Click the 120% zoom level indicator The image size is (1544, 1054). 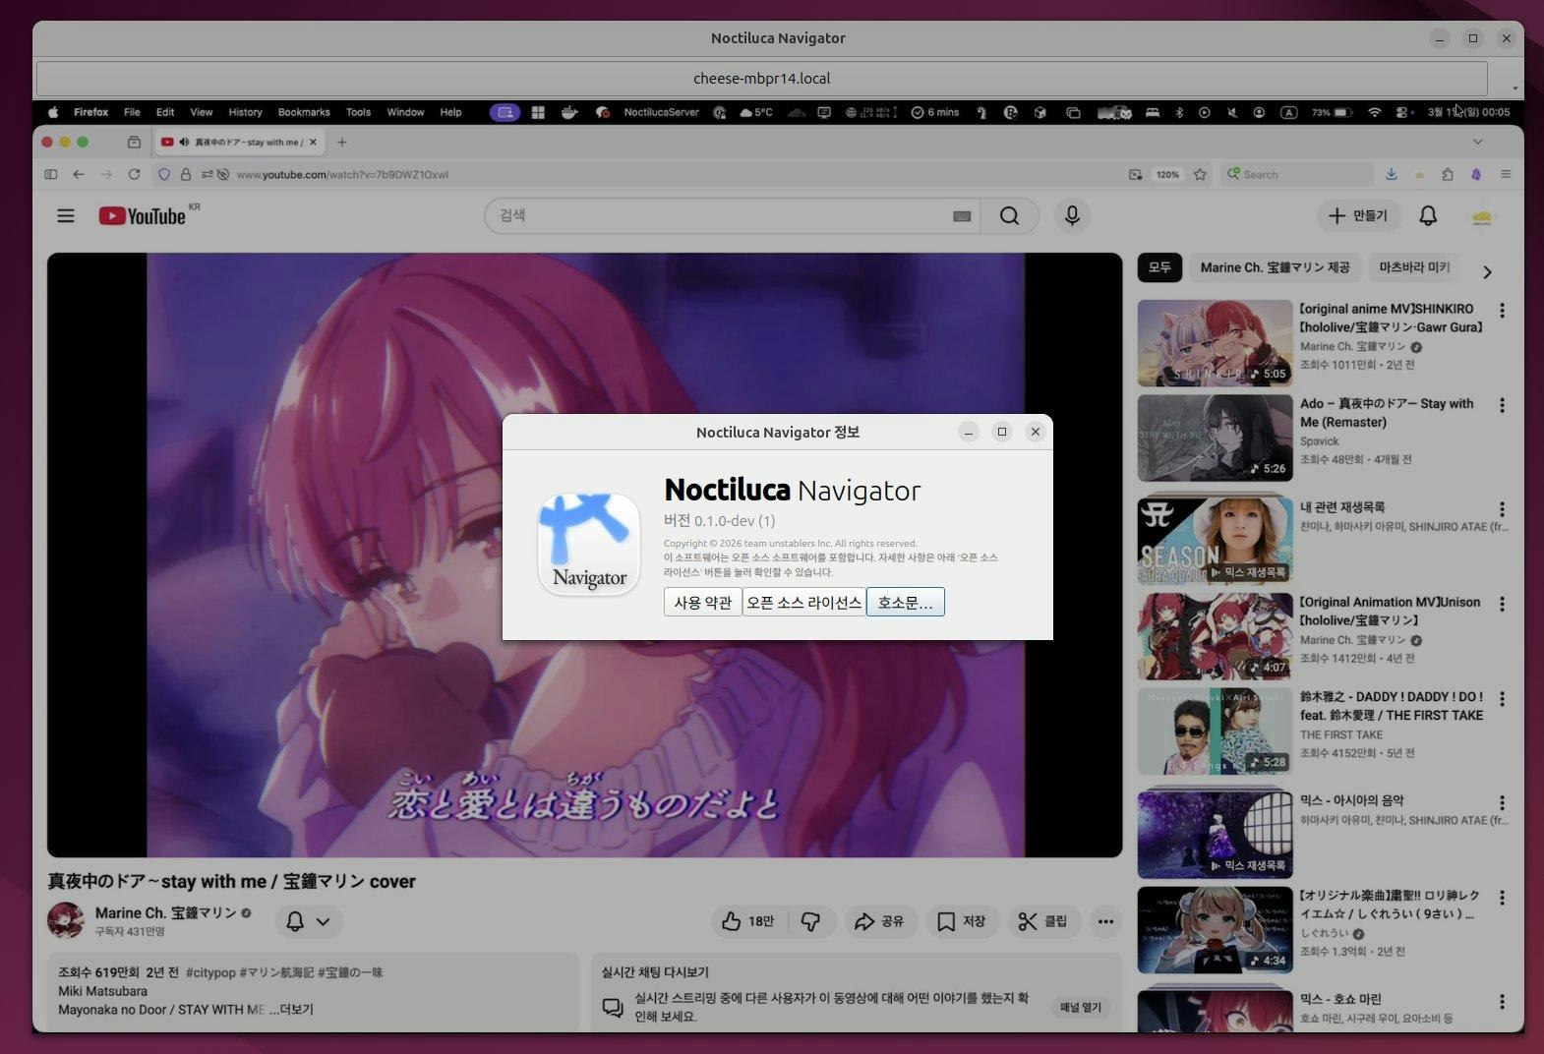tap(1167, 174)
